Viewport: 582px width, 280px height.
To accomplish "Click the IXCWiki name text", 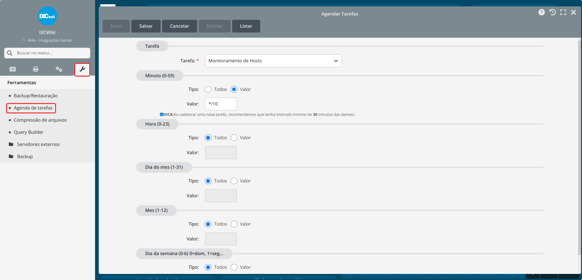I will [47, 33].
